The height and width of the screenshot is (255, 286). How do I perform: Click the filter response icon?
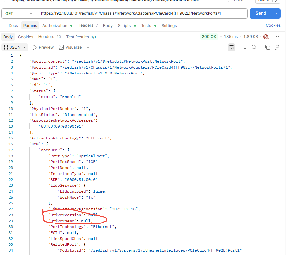click(245, 47)
